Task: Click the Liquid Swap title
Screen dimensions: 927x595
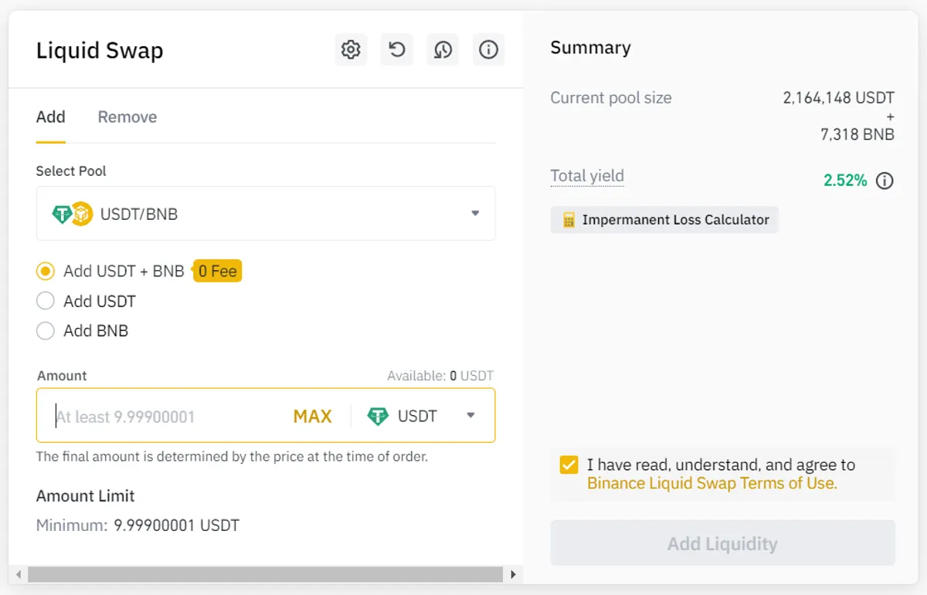Action: 100,51
